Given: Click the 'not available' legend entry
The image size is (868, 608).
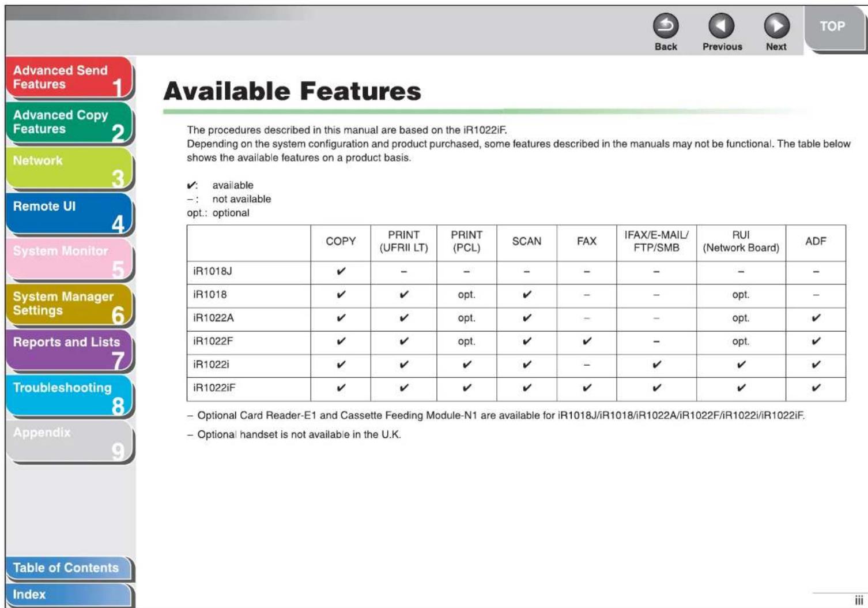Looking at the screenshot, I should [229, 199].
